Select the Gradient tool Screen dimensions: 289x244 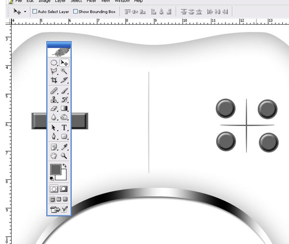coord(64,108)
